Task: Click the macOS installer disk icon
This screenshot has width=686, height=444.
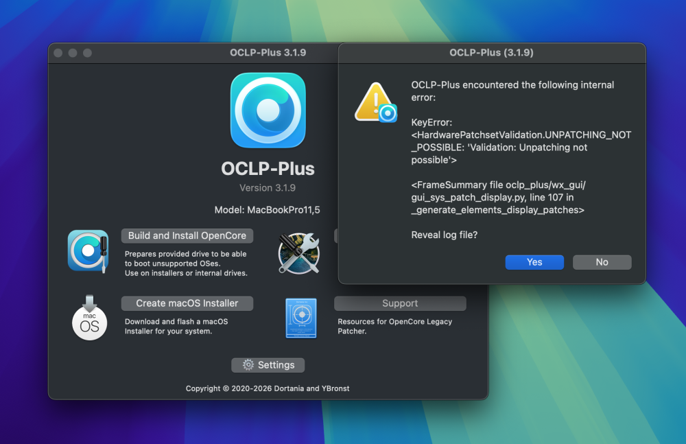Action: [89, 318]
